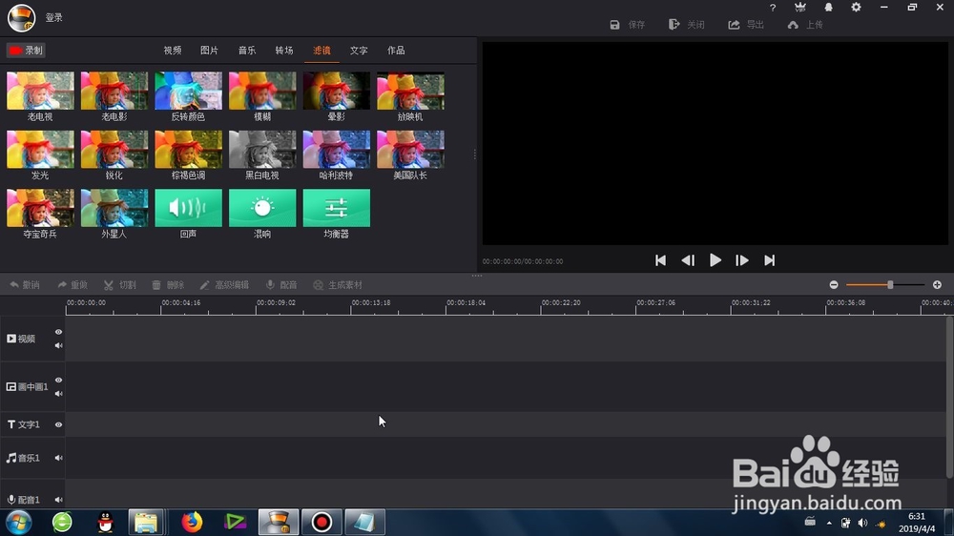Pick the 模糊 blur filter
Screen dimensions: 954x536
pyautogui.click(x=262, y=91)
